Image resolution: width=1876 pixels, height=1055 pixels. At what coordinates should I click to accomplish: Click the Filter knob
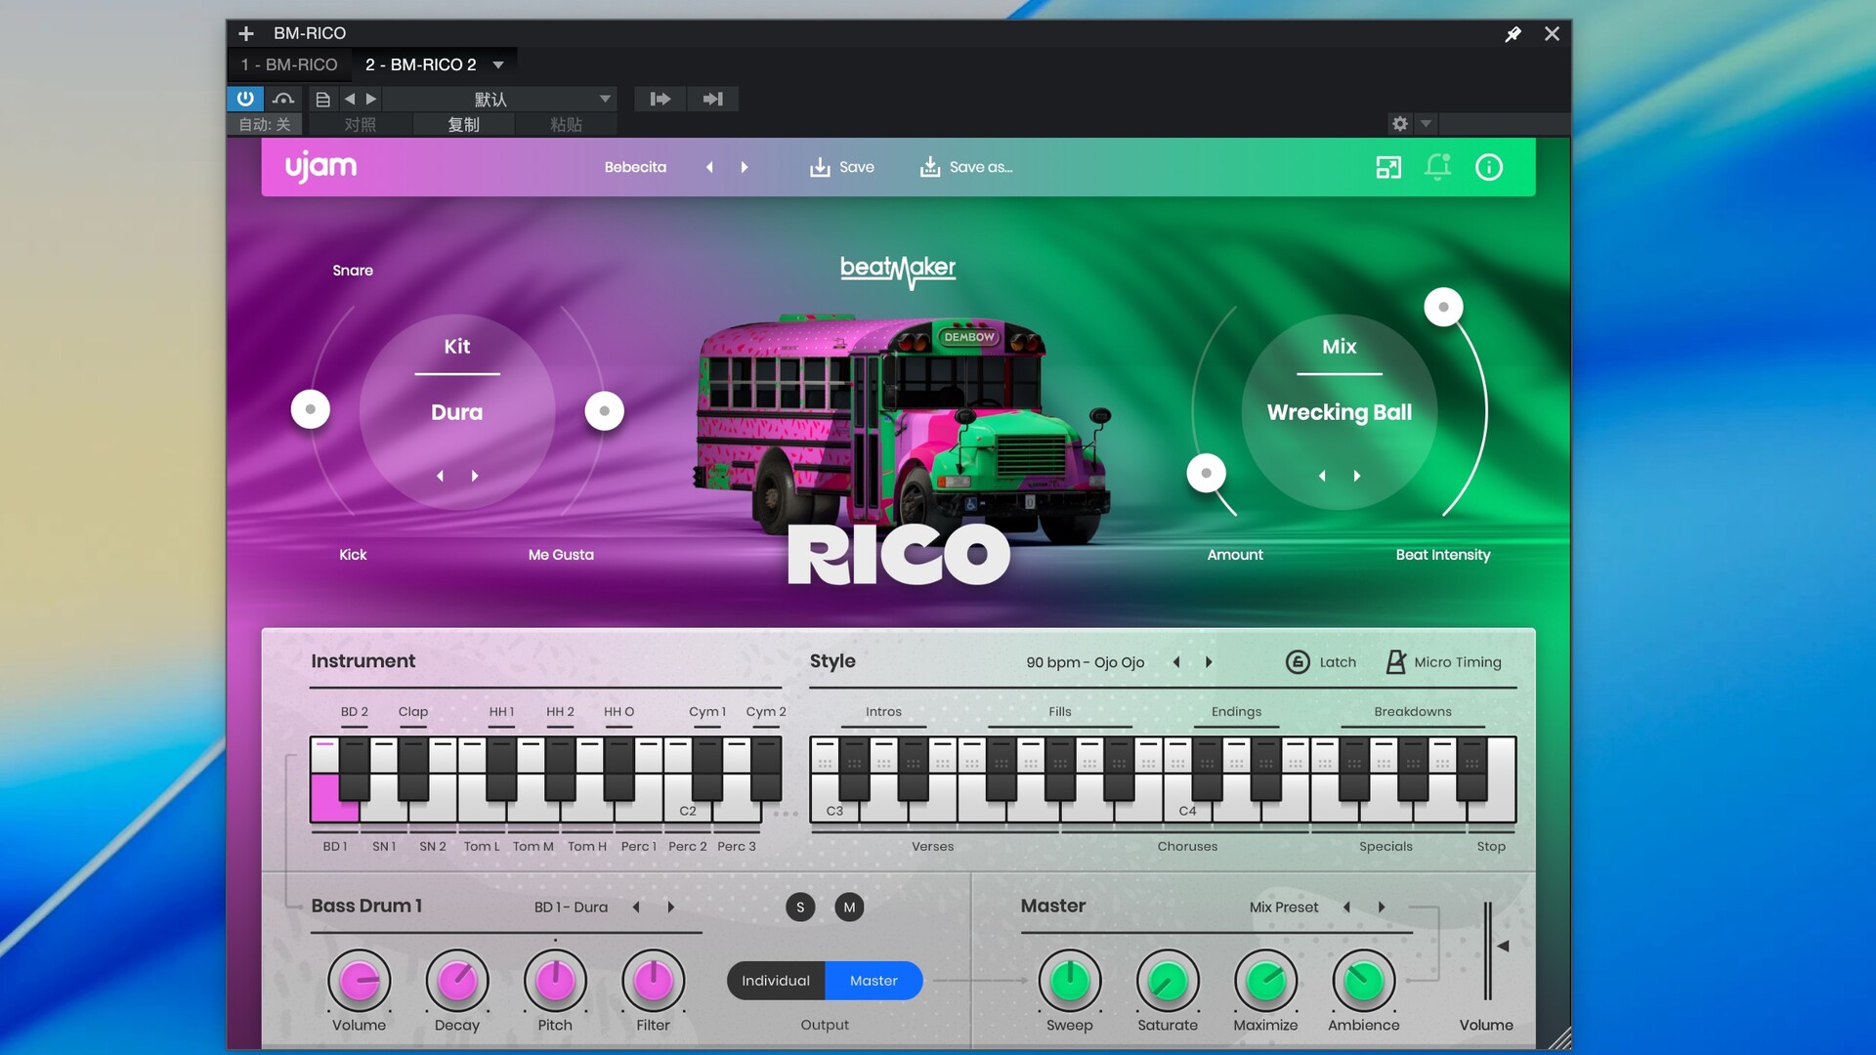tap(654, 981)
